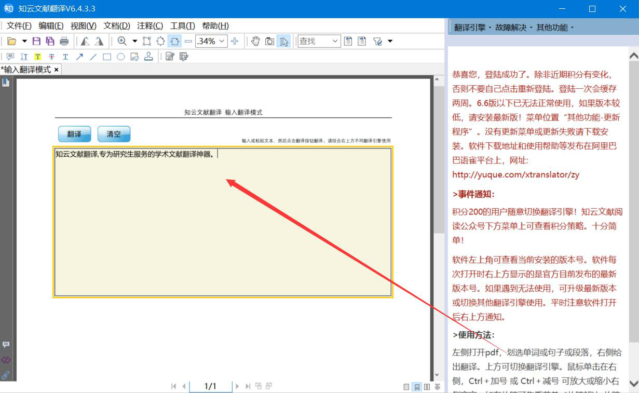Screen dimensions: 639x393
Task: Toggle fit page width mode
Action: pyautogui.click(x=174, y=42)
